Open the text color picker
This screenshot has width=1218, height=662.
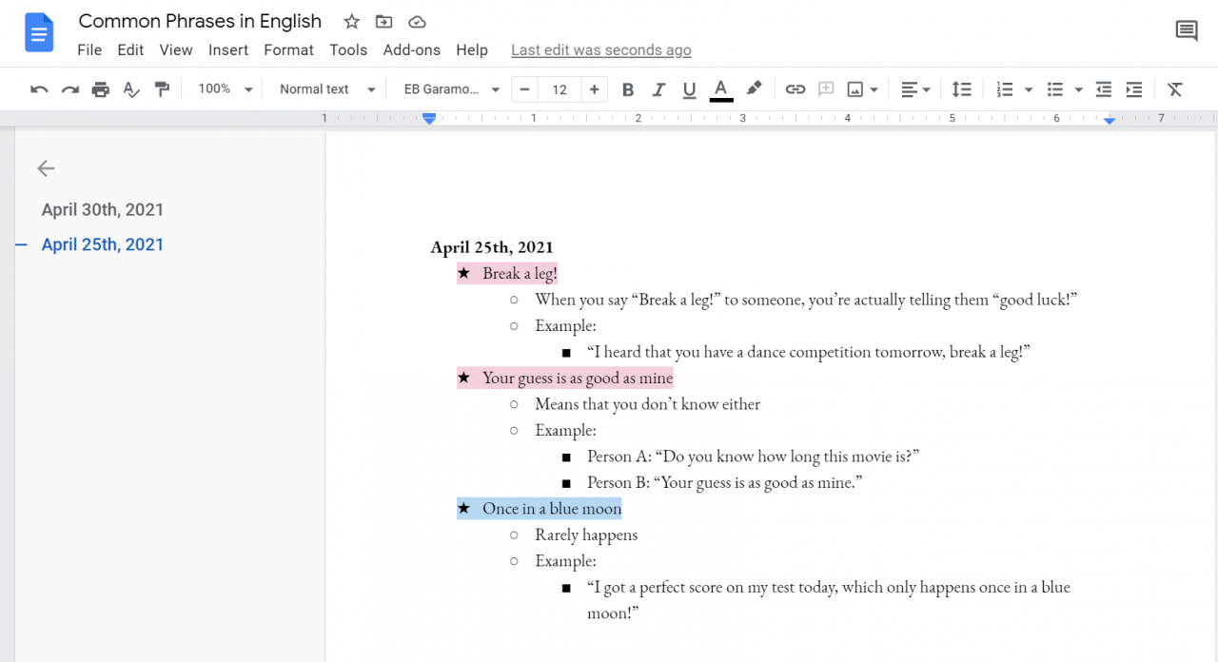point(721,89)
